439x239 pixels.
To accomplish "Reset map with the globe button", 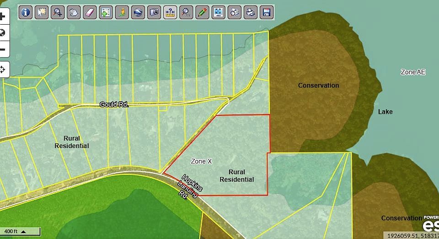I will (3, 33).
